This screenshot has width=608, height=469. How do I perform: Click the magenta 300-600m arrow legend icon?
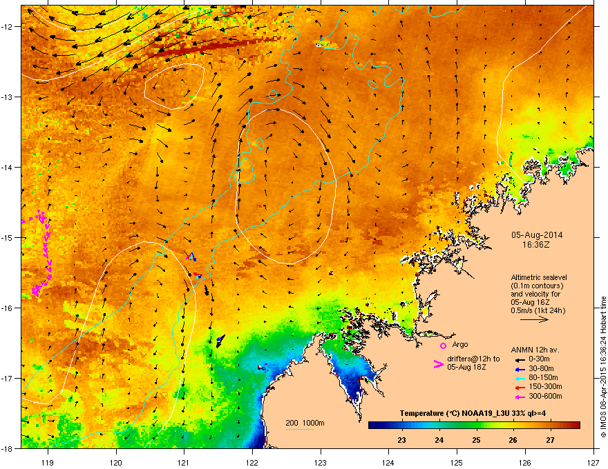coord(520,397)
